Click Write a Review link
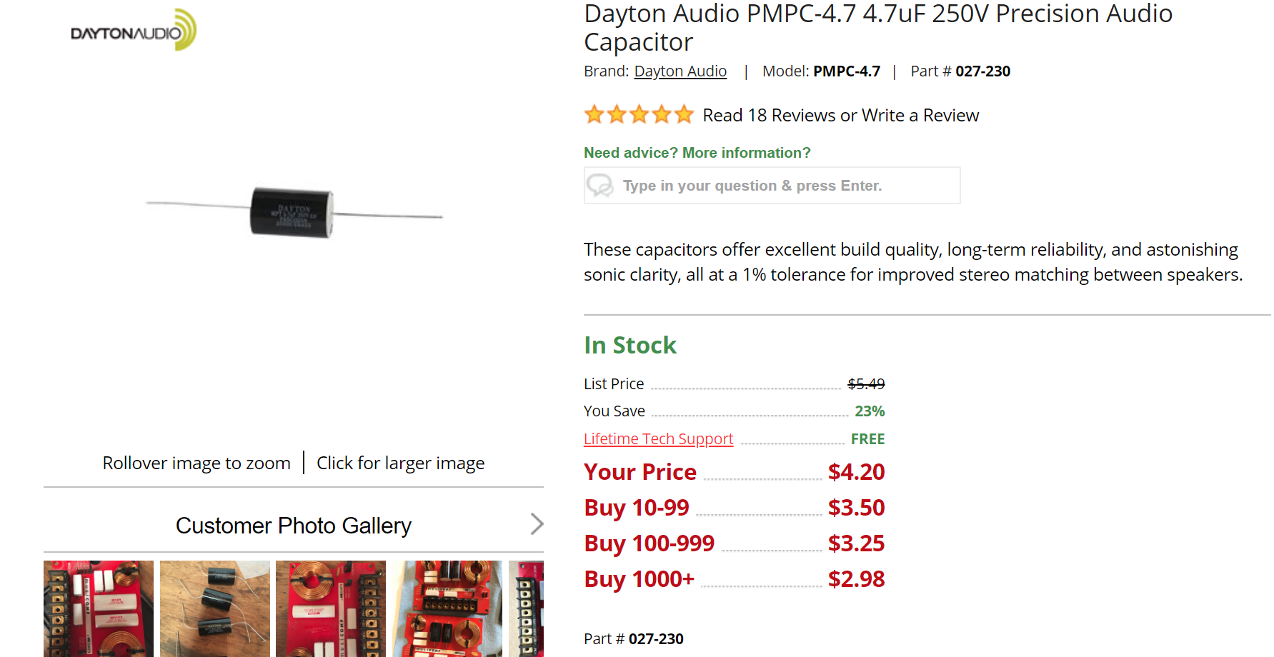This screenshot has height=657, width=1274. point(920,115)
